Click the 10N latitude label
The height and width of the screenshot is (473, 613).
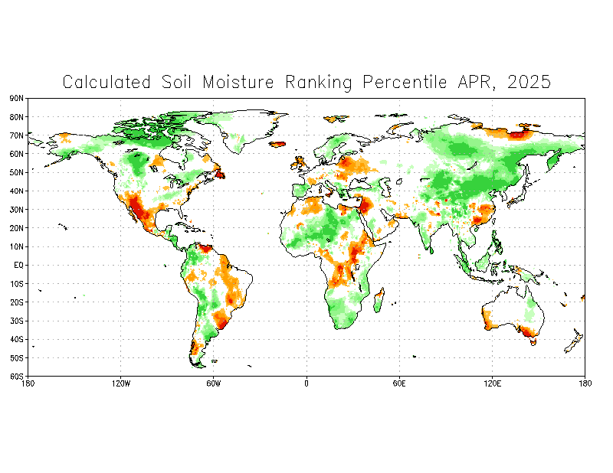coord(17,247)
